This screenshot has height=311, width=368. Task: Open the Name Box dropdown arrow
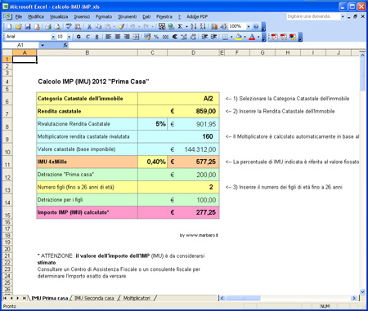click(x=43, y=45)
